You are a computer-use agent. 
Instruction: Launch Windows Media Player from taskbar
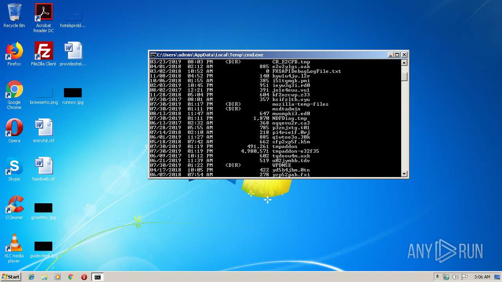click(x=58, y=277)
